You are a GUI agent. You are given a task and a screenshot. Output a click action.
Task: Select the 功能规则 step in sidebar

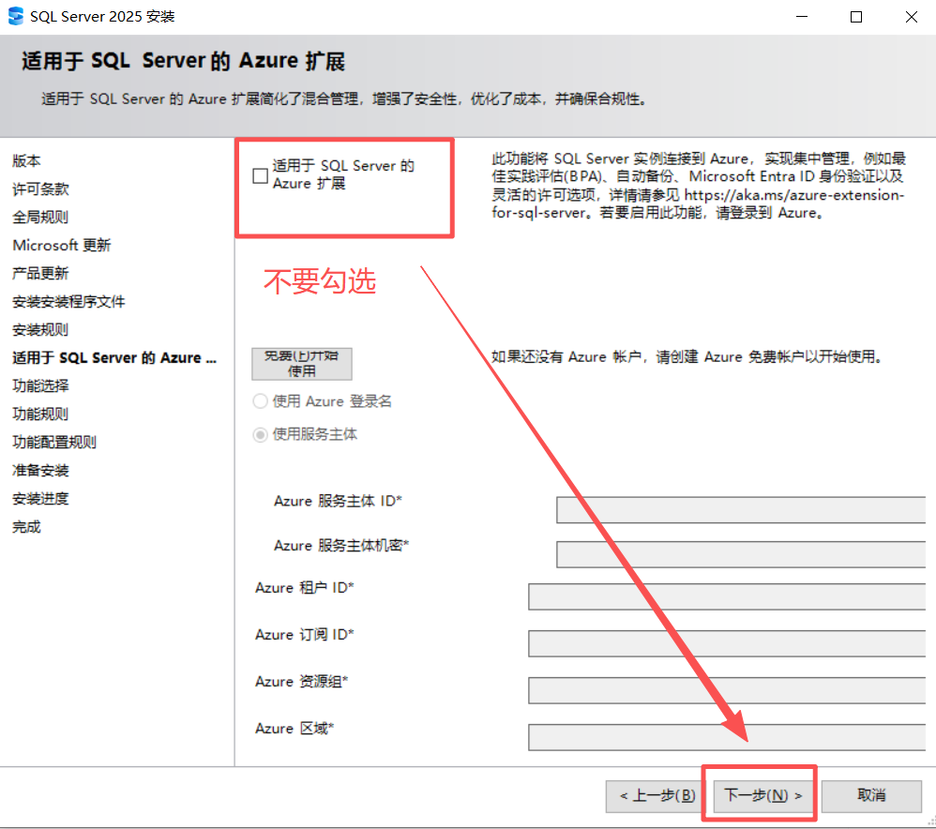pyautogui.click(x=40, y=414)
